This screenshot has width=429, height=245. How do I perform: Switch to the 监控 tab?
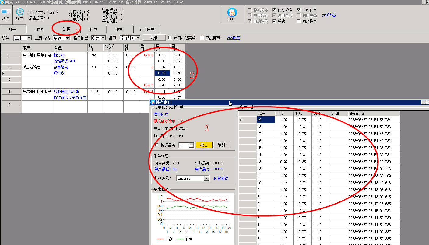tap(40, 30)
